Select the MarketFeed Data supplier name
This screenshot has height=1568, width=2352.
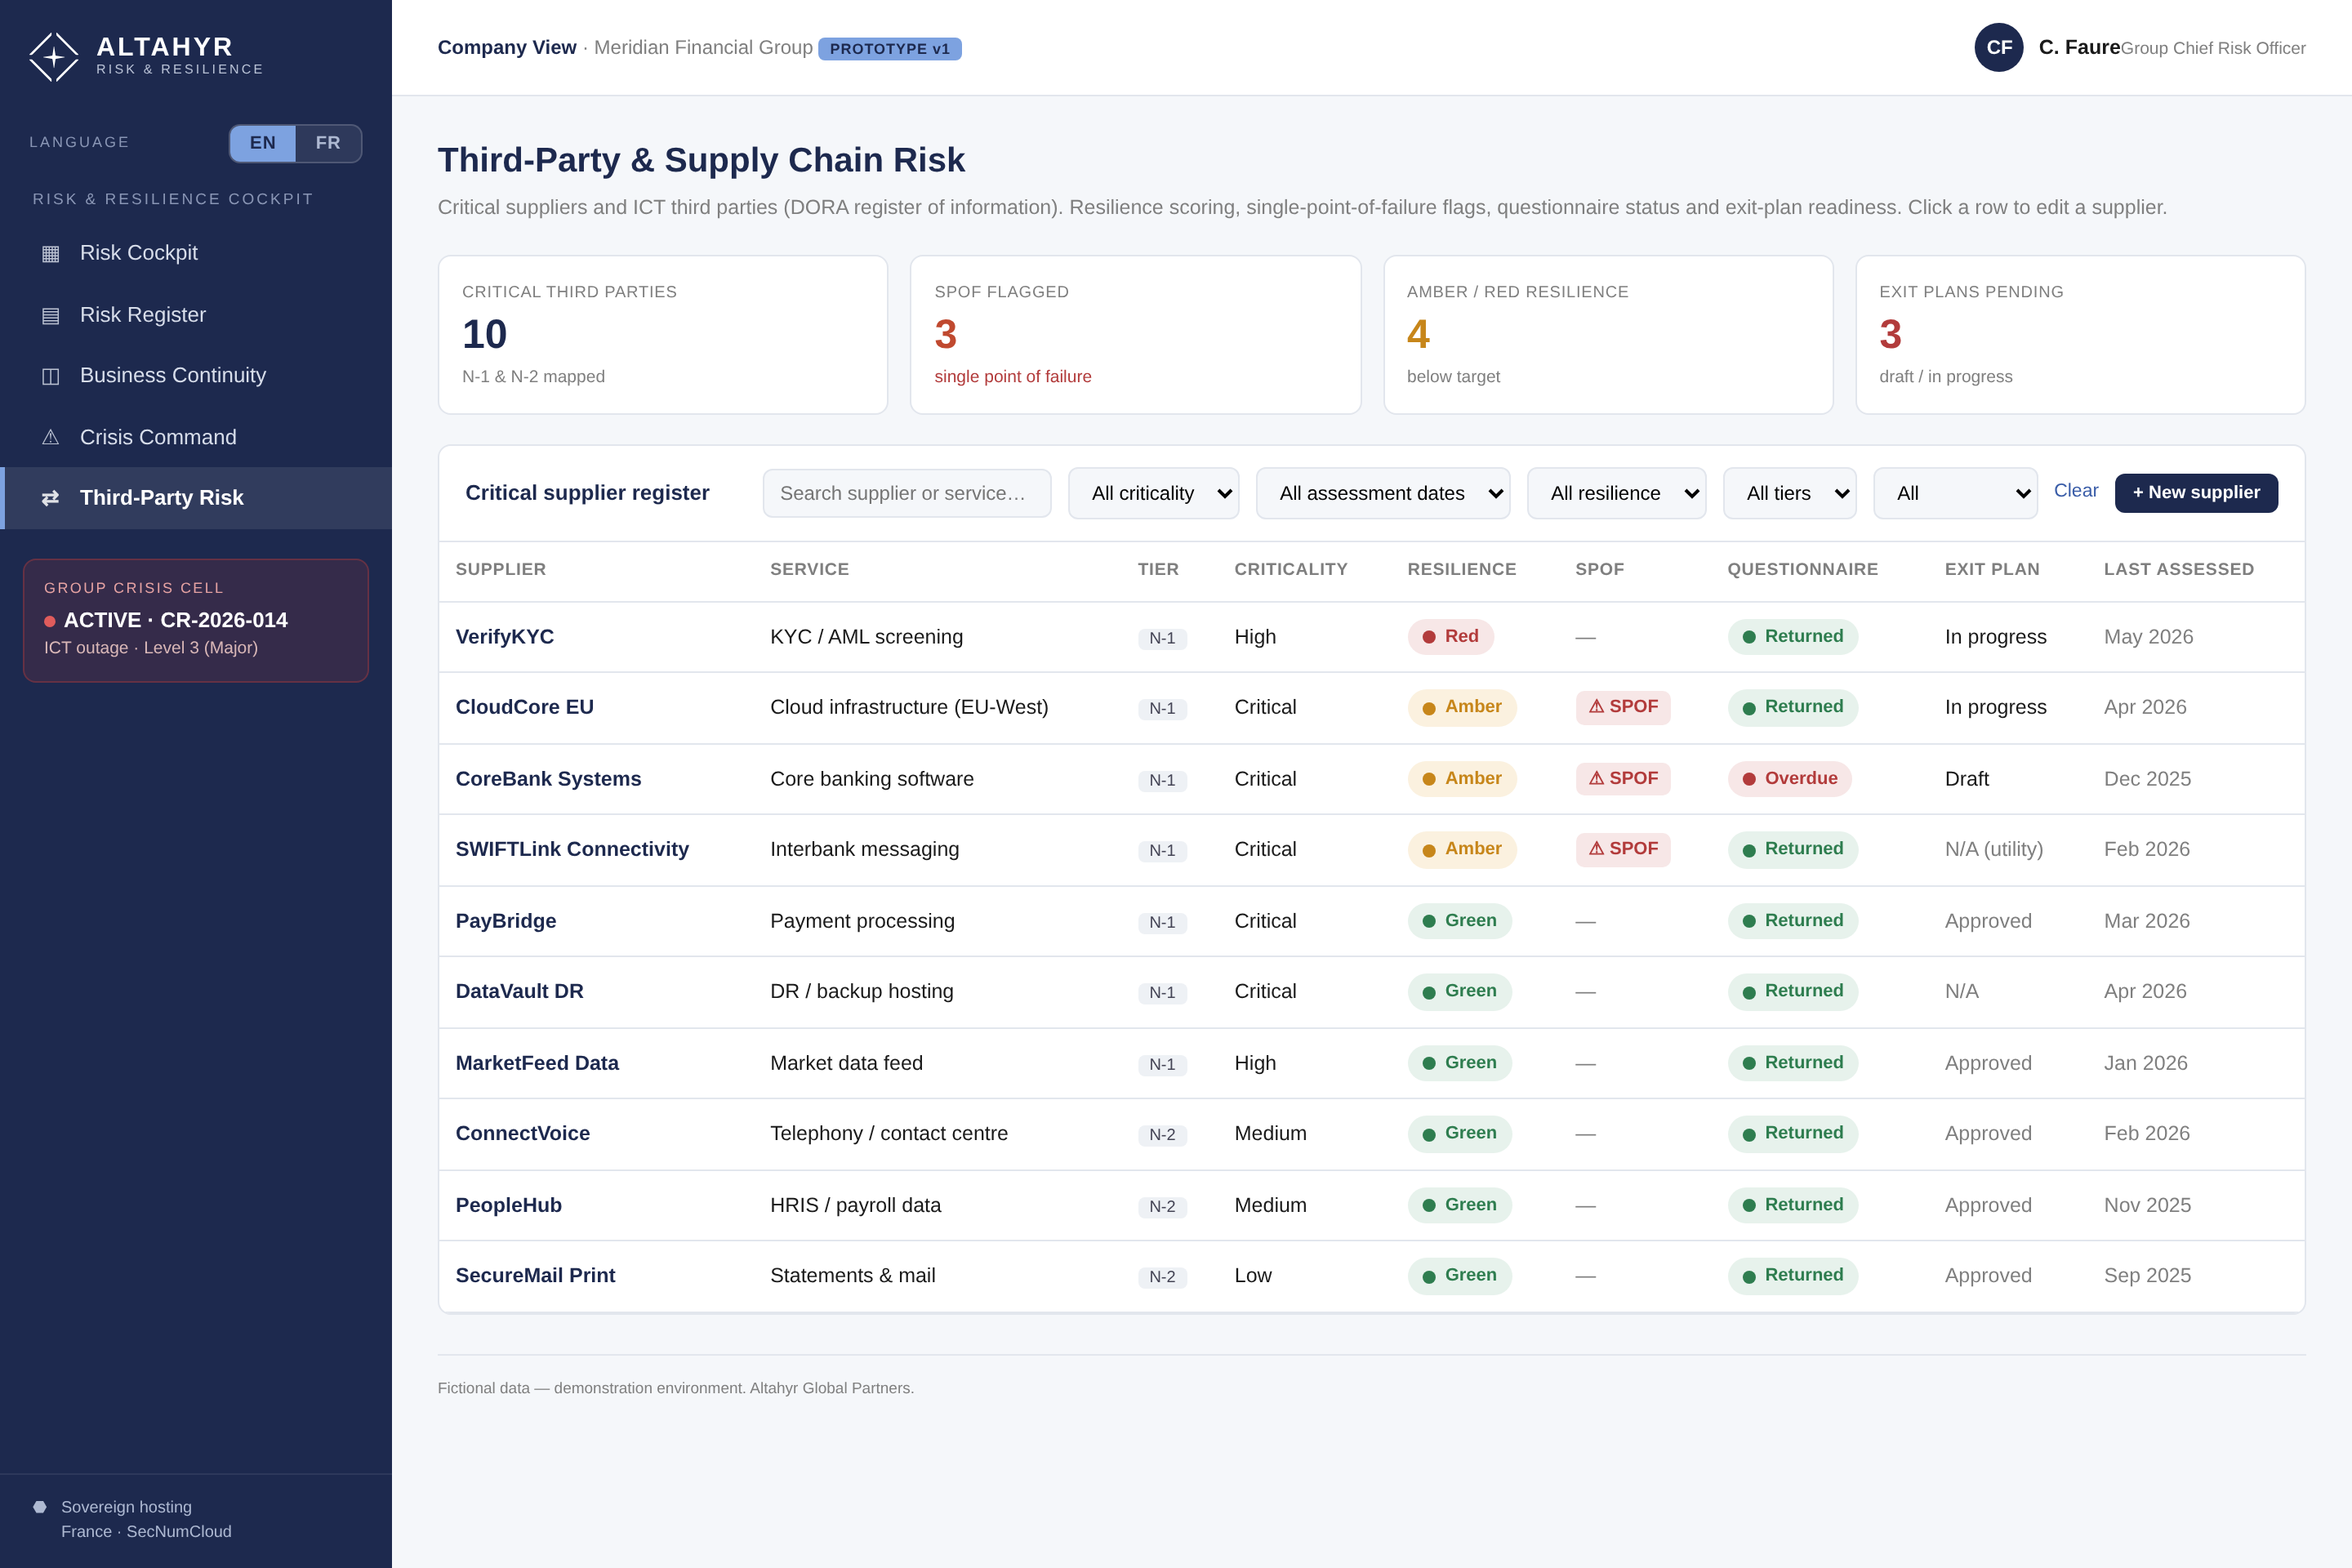537,1063
